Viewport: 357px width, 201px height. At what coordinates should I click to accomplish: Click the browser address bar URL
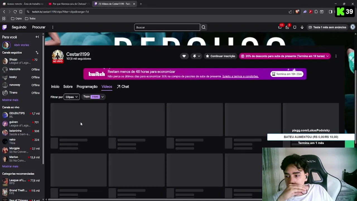pos(60,12)
